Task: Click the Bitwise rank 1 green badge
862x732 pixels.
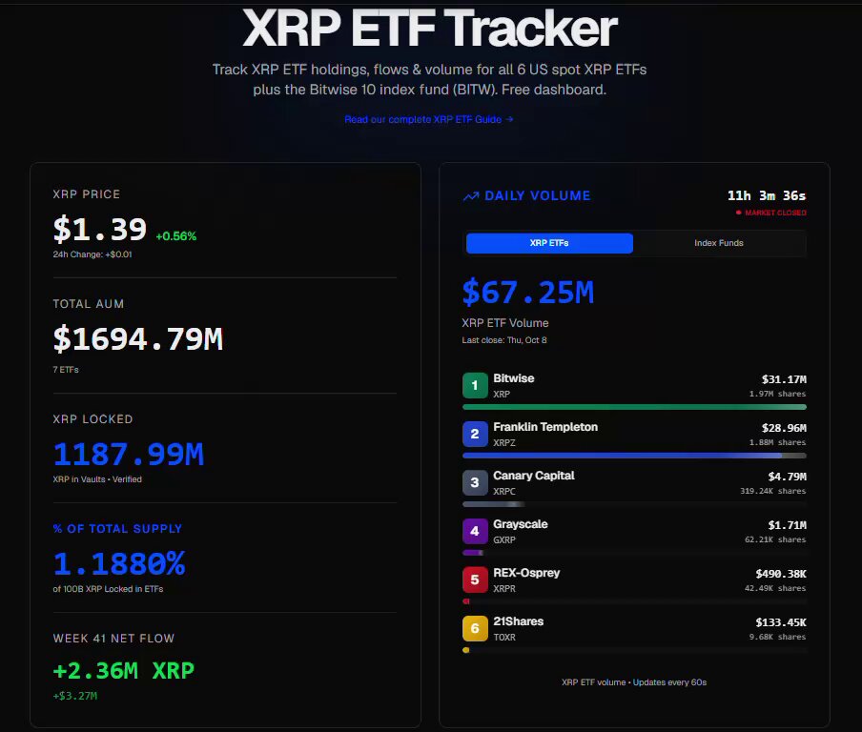Action: coord(475,385)
